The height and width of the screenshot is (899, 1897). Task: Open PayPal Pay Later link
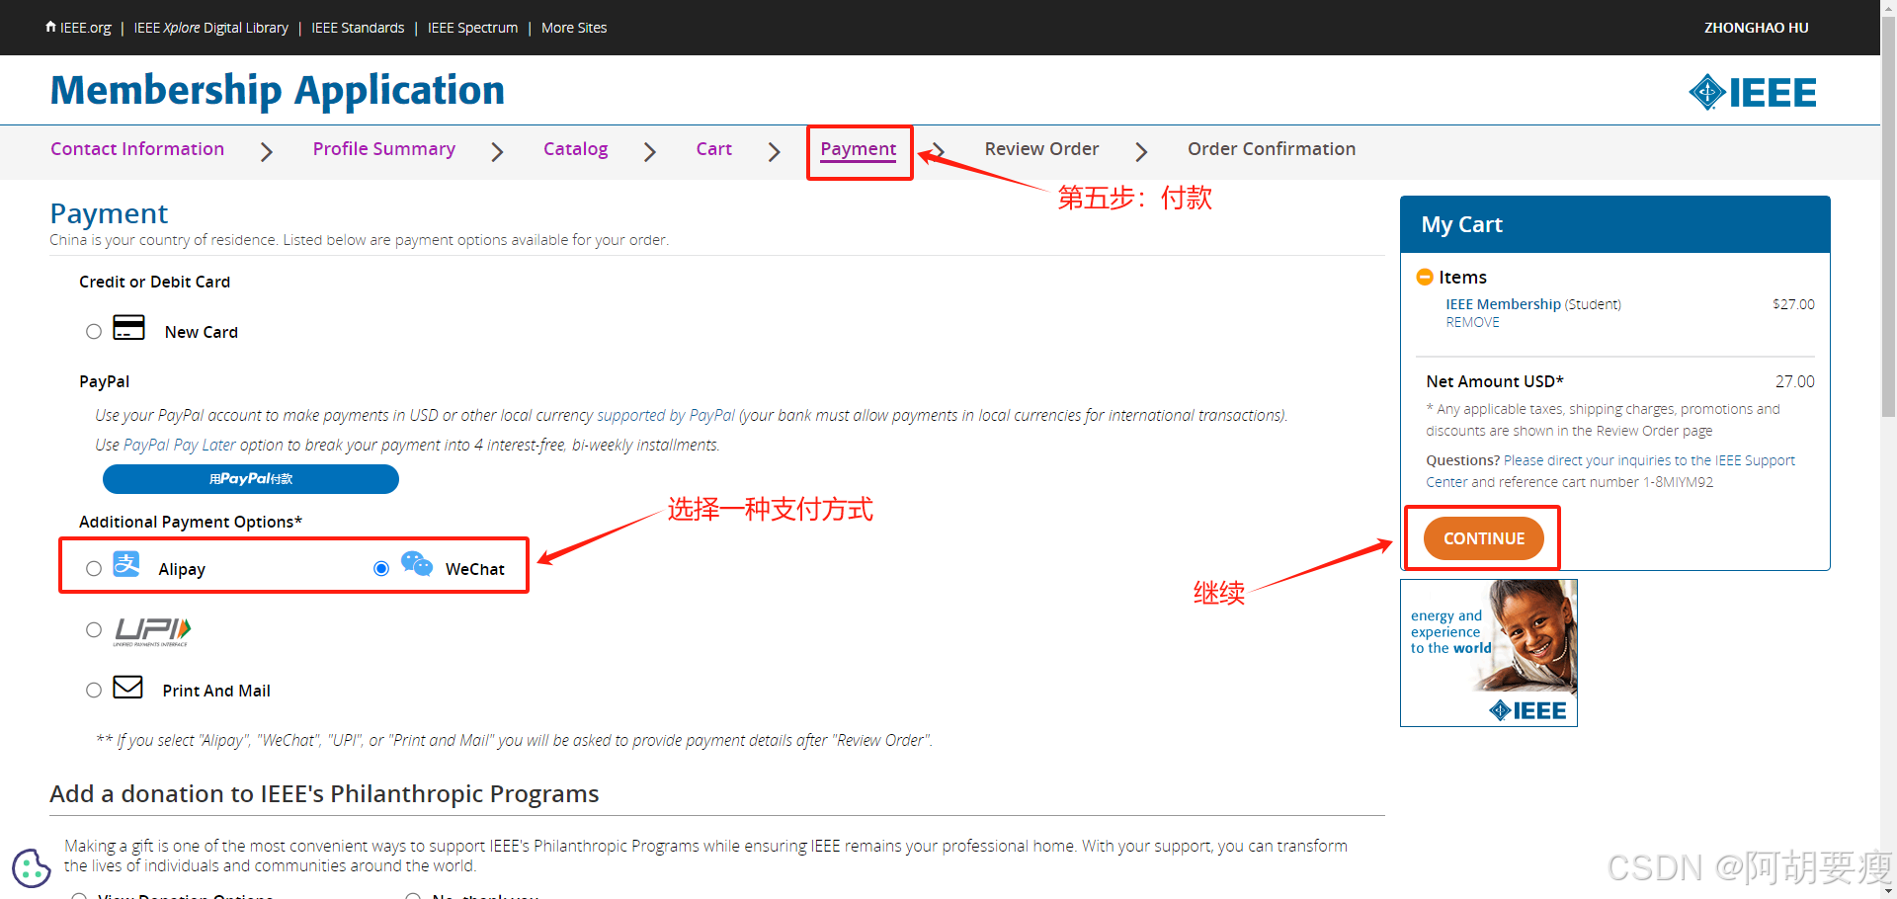point(180,446)
